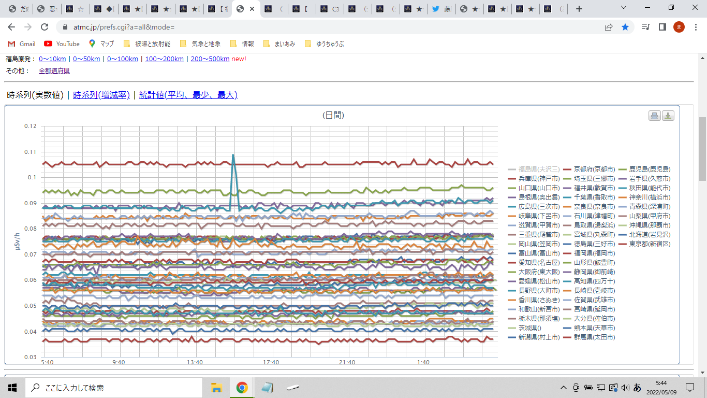Open the 0～50km link
The width and height of the screenshot is (707, 398).
(86, 59)
